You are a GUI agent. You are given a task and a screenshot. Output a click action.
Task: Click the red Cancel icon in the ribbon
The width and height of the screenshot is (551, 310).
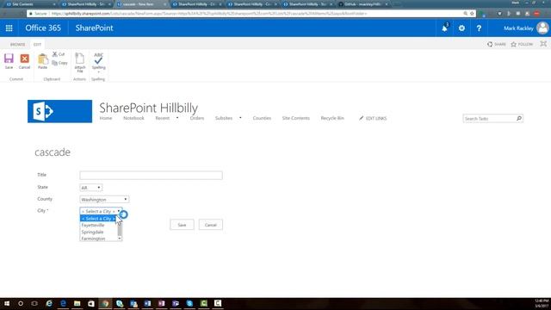[25, 59]
